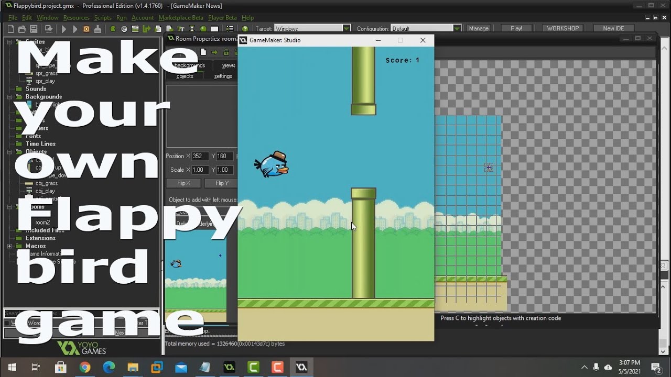Open the Target platform dropdown
Screen dimensions: 671x377
pos(347,29)
